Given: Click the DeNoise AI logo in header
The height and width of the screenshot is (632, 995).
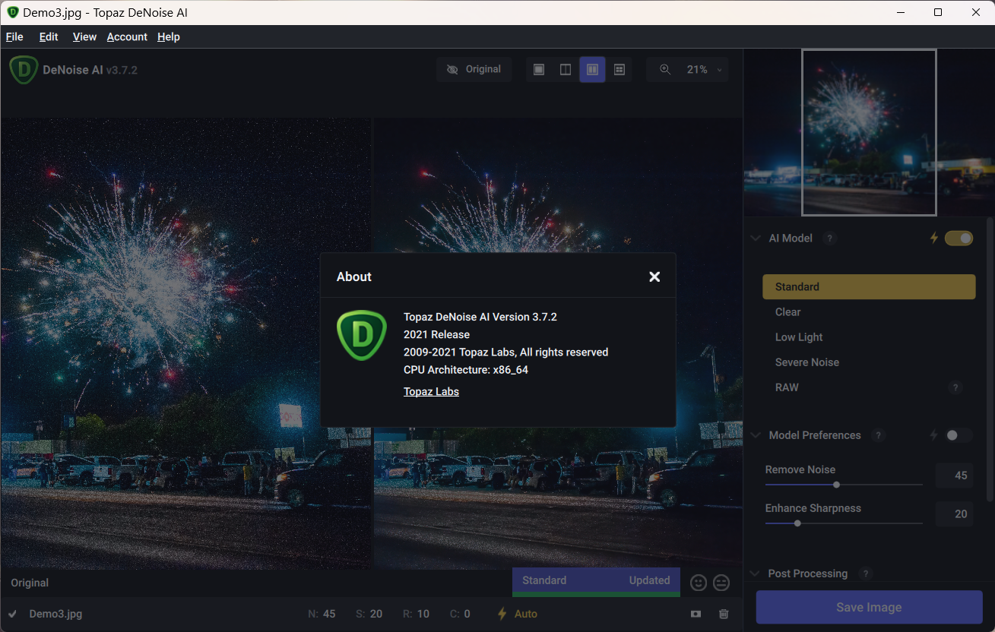Looking at the screenshot, I should pos(24,70).
